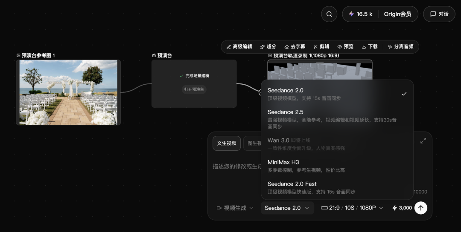461x232 pixels.
Task: Click the video camera icon beside 视频生成
Action: click(219, 208)
